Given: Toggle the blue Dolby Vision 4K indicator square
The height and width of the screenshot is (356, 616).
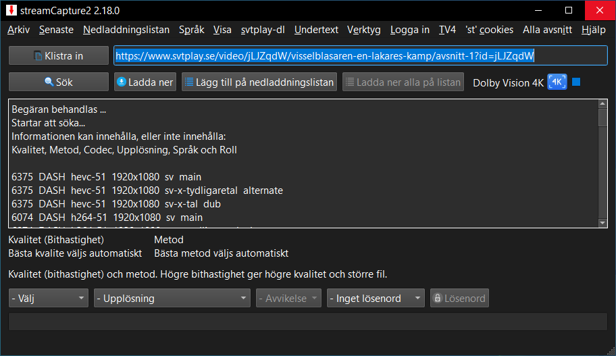Looking at the screenshot, I should [576, 82].
